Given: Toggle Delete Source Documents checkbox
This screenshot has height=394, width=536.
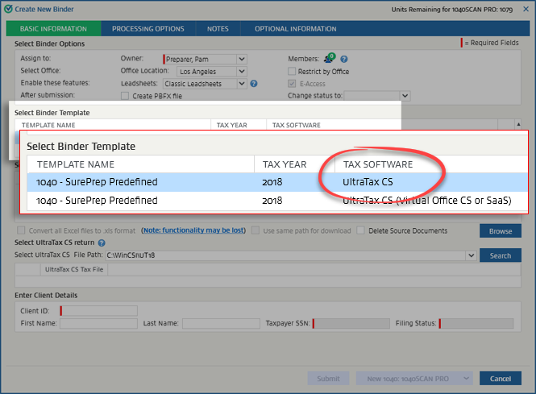Looking at the screenshot, I should click(x=361, y=230).
